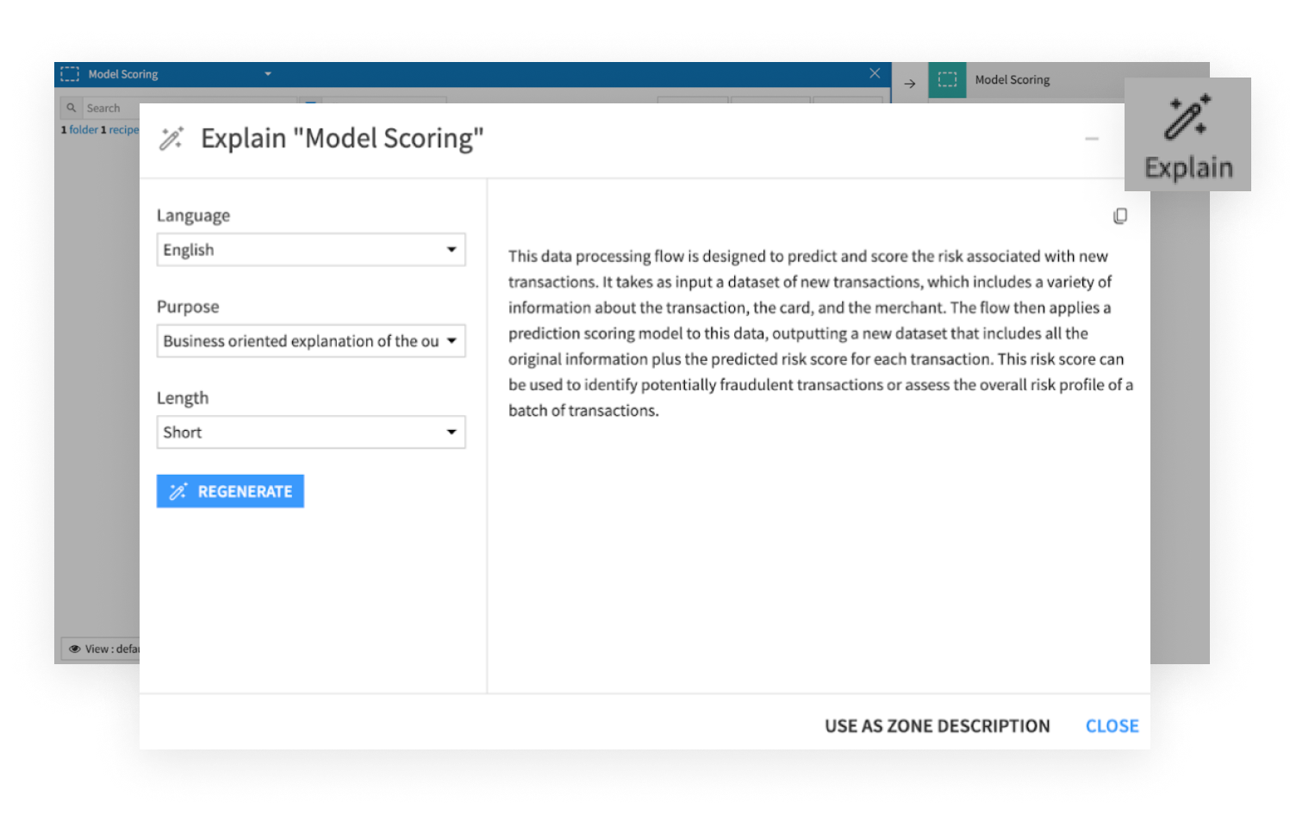Click the dashed zone icon in the panel header
Viewport: 1290px width, 827px height.
[x=70, y=74]
